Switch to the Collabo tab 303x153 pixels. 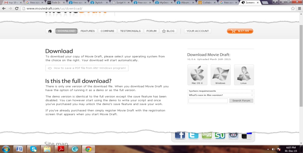point(206,2)
